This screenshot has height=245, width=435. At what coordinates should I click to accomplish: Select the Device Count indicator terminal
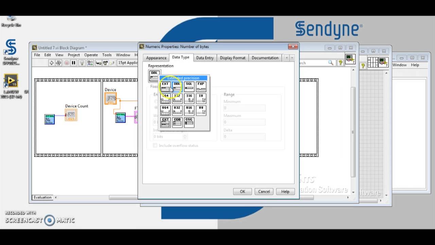71,115
